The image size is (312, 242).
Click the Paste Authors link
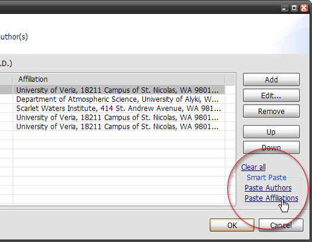pyautogui.click(x=268, y=188)
